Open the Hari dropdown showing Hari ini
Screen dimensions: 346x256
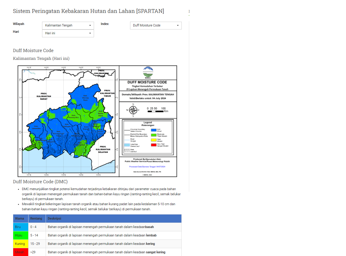click(68, 33)
